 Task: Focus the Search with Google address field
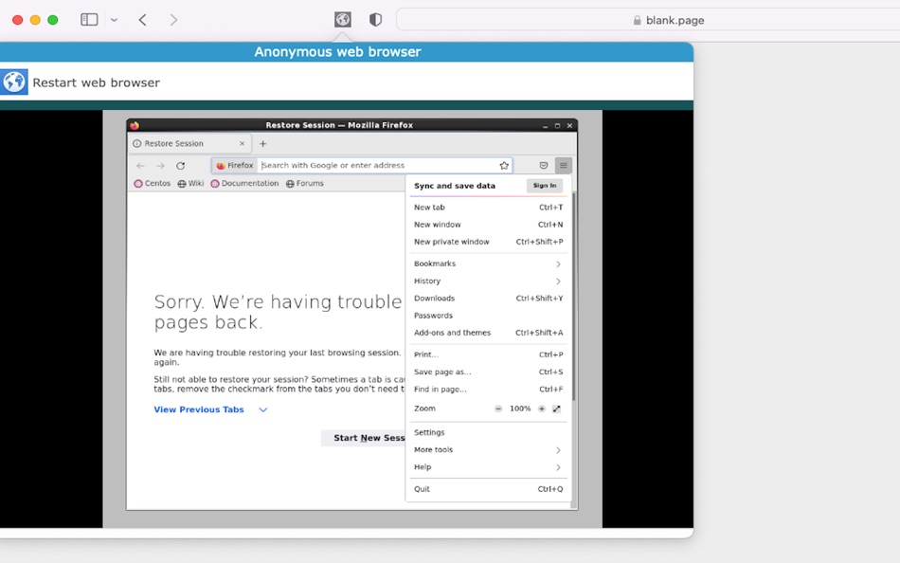378,166
